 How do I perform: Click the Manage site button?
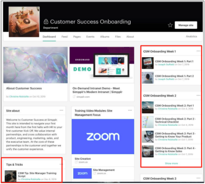[186, 25]
